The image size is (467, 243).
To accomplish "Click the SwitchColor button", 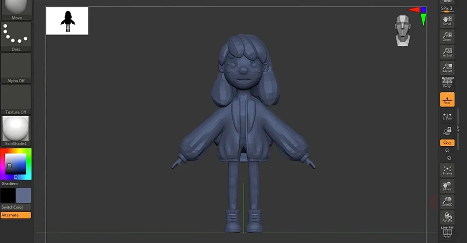I will tap(16, 208).
